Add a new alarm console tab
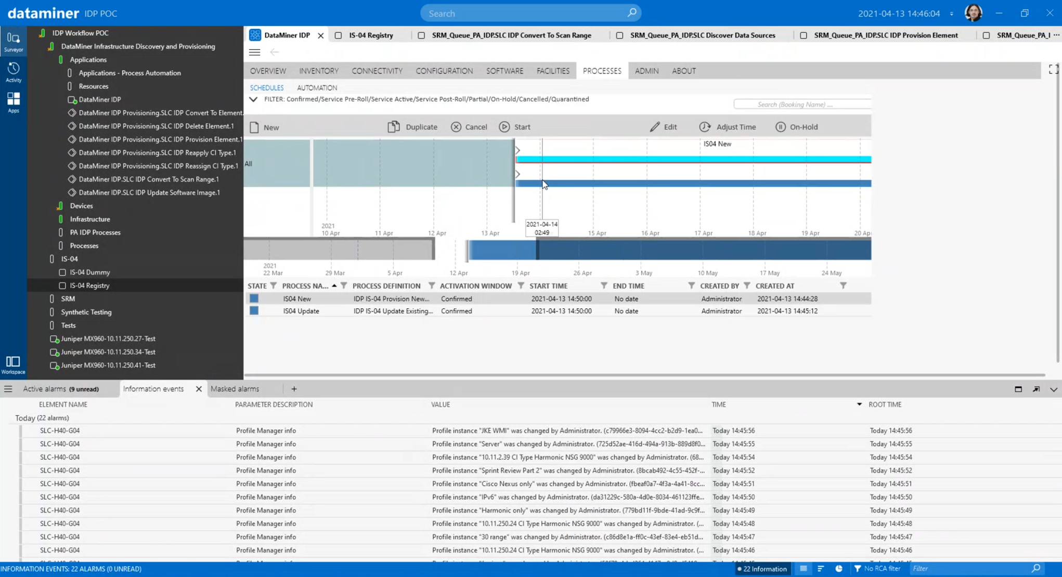 pos(294,389)
